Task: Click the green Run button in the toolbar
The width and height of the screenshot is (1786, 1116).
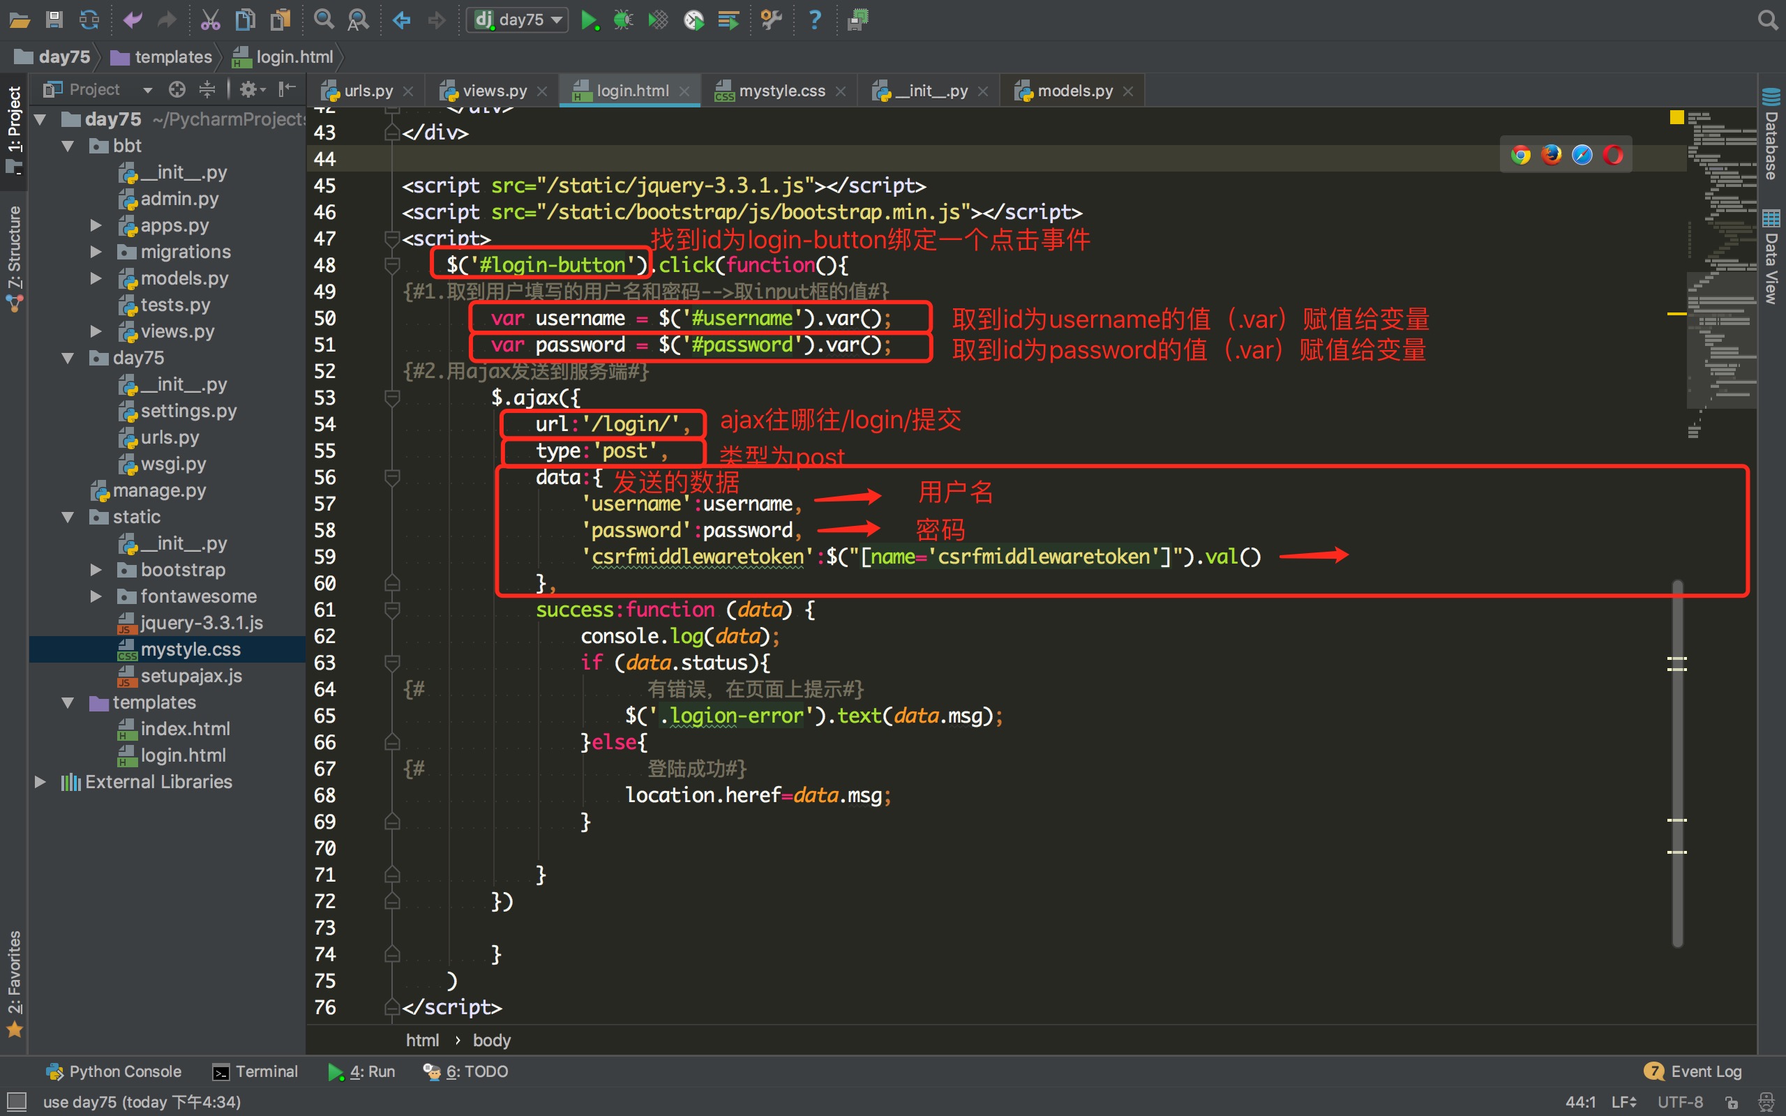Action: [x=588, y=20]
